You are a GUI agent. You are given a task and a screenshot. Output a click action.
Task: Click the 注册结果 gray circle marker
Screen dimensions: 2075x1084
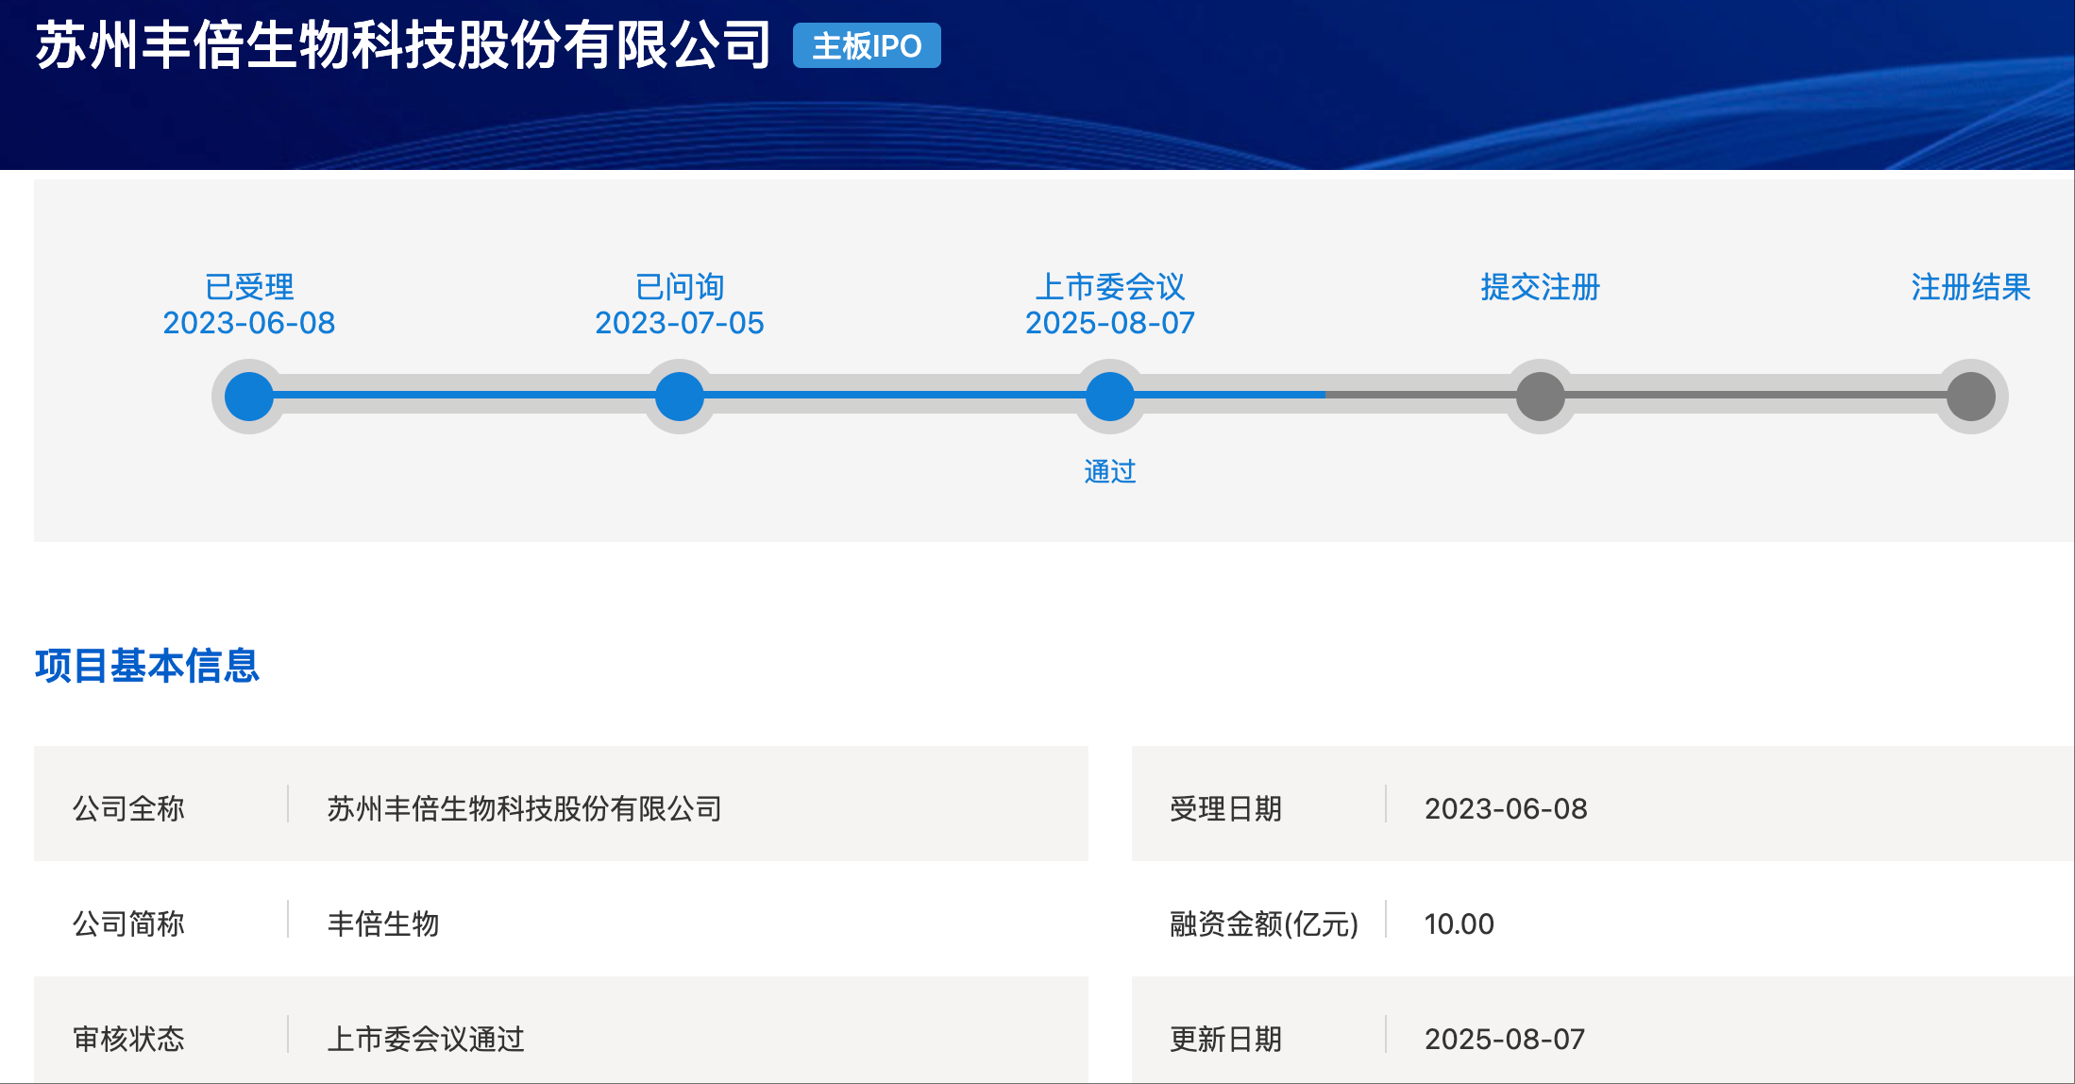[1971, 397]
